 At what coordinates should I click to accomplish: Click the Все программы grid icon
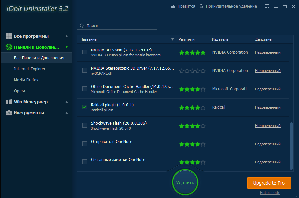9,36
